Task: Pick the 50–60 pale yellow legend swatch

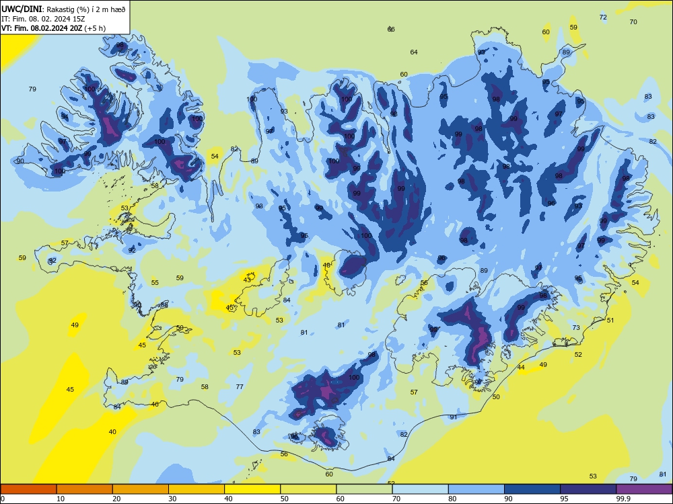Action: pyautogui.click(x=308, y=489)
